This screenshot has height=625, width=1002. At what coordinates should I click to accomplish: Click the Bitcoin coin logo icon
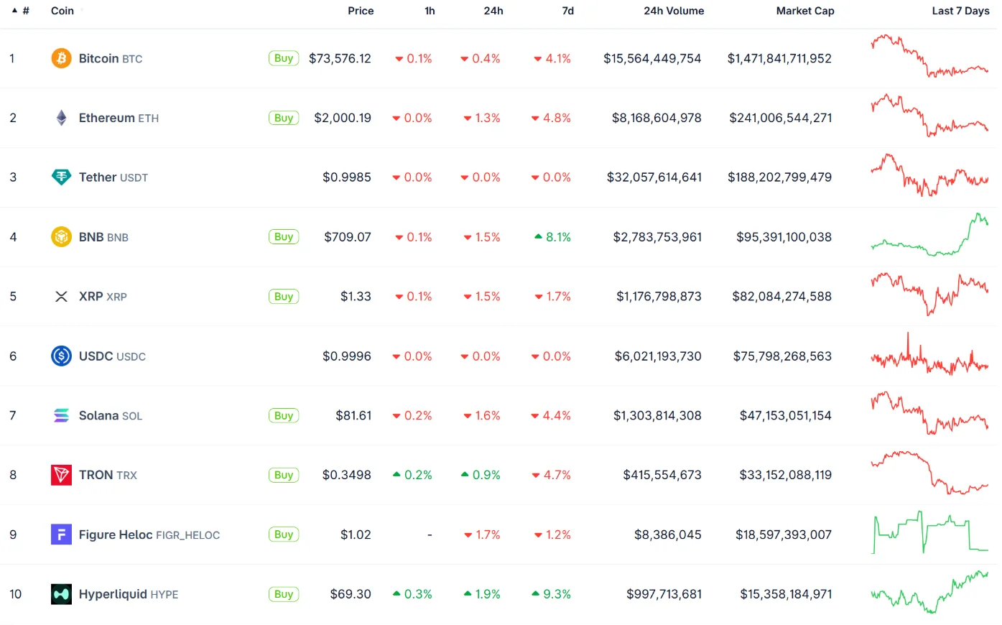(x=61, y=58)
